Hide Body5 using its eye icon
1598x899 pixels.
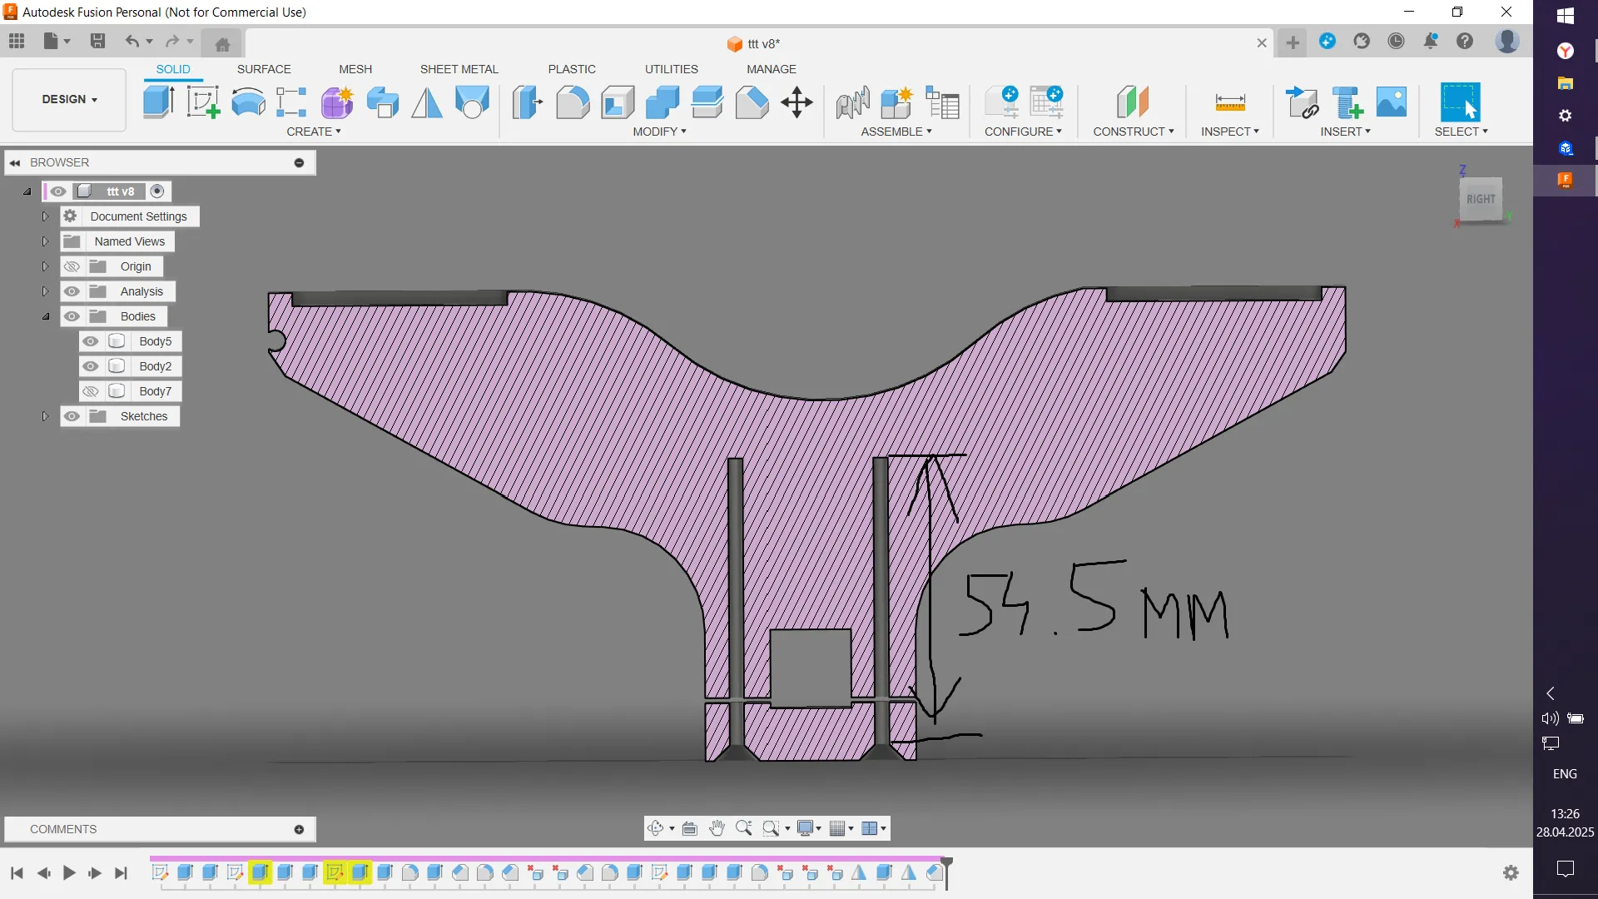coord(91,341)
